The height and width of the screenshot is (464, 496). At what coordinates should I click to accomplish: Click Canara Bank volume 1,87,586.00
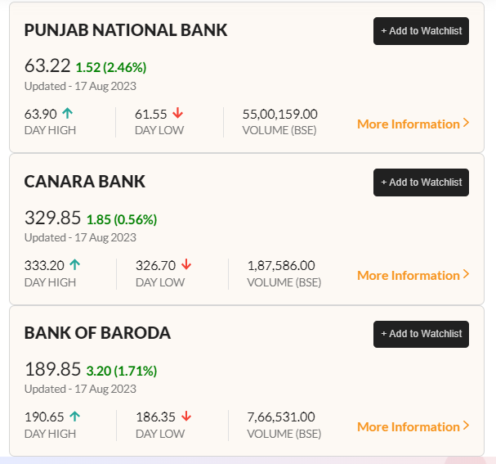pos(281,265)
